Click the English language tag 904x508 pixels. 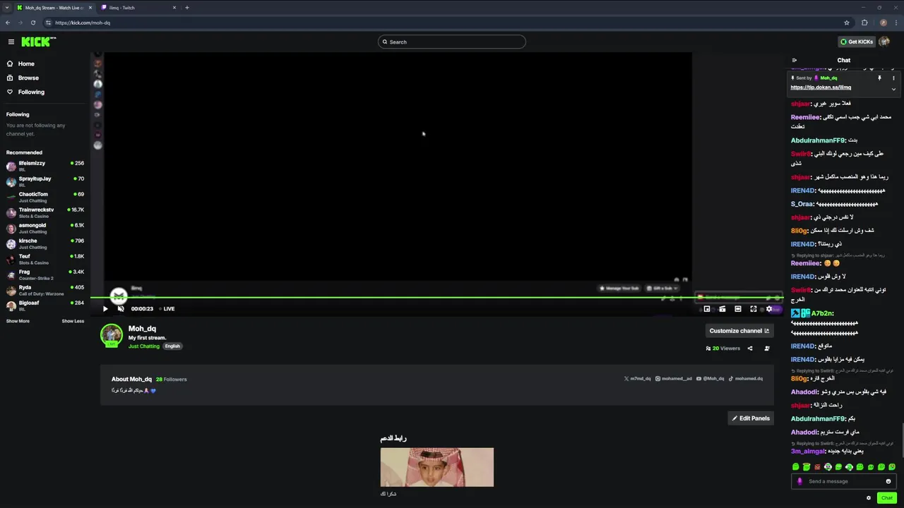tap(172, 346)
